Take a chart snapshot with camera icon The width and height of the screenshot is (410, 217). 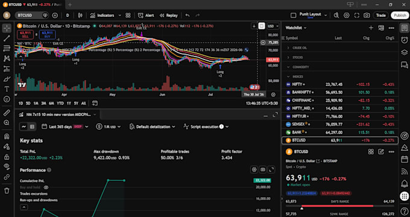(367, 16)
